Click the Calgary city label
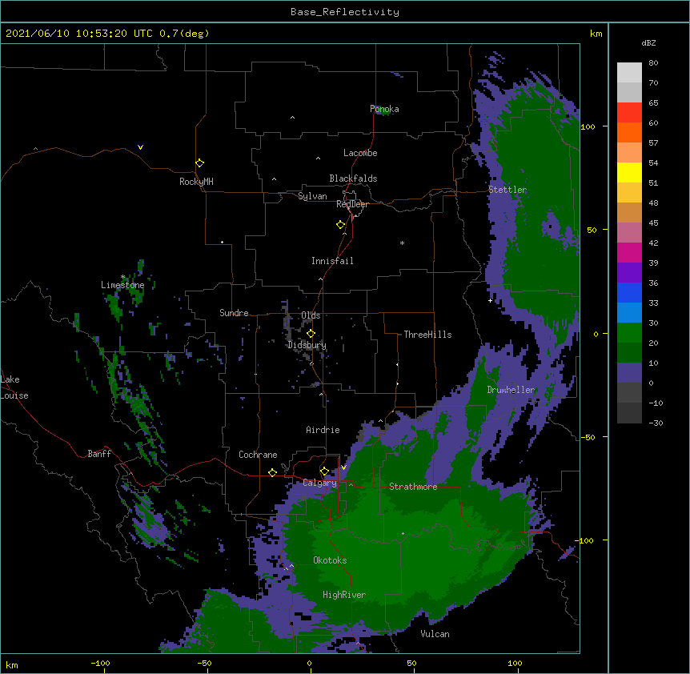 click(x=319, y=483)
